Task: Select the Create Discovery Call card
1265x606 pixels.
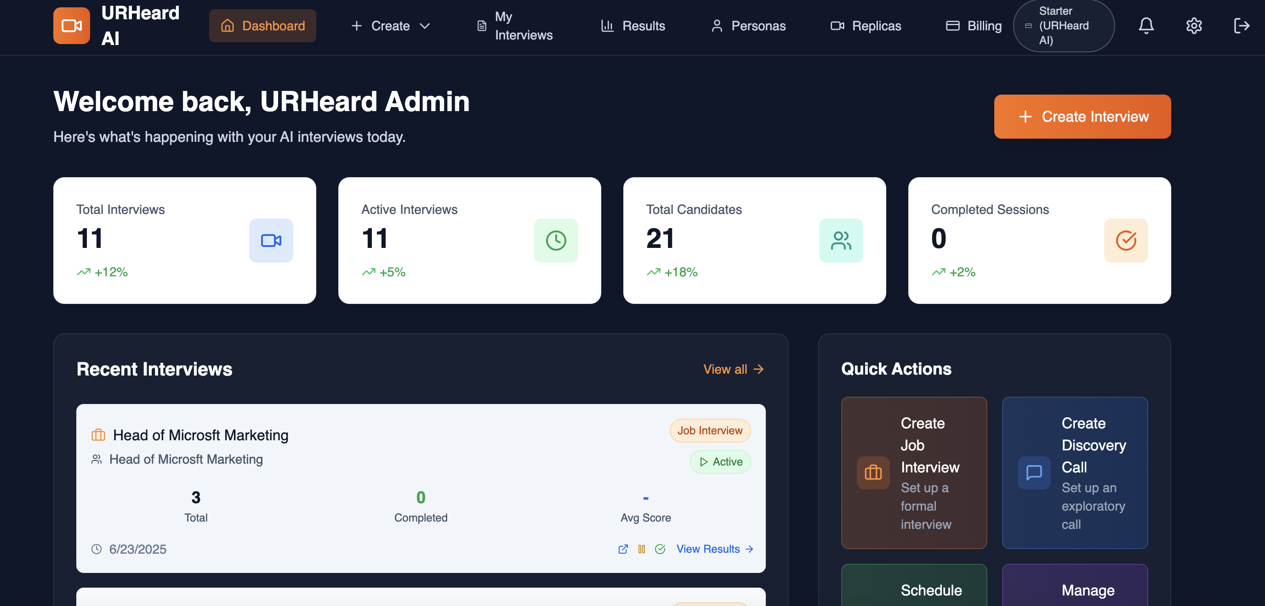Action: click(1074, 473)
